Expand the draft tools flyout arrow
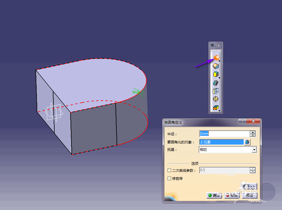The height and width of the screenshot is (210, 282). point(219,78)
